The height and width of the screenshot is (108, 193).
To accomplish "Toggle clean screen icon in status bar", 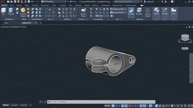I will 189,106.
